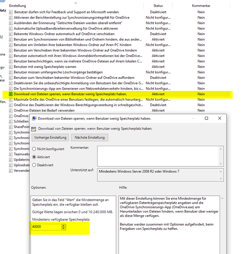
Task: Click the 'Nächste Einstellung' button
Action: (x=90, y=138)
